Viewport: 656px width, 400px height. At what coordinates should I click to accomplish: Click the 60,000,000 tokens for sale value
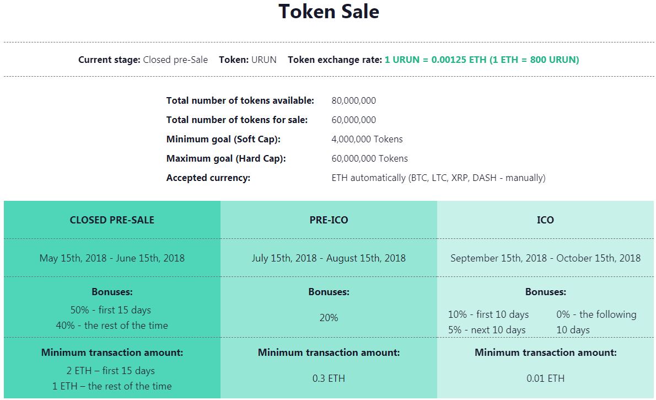tap(353, 120)
